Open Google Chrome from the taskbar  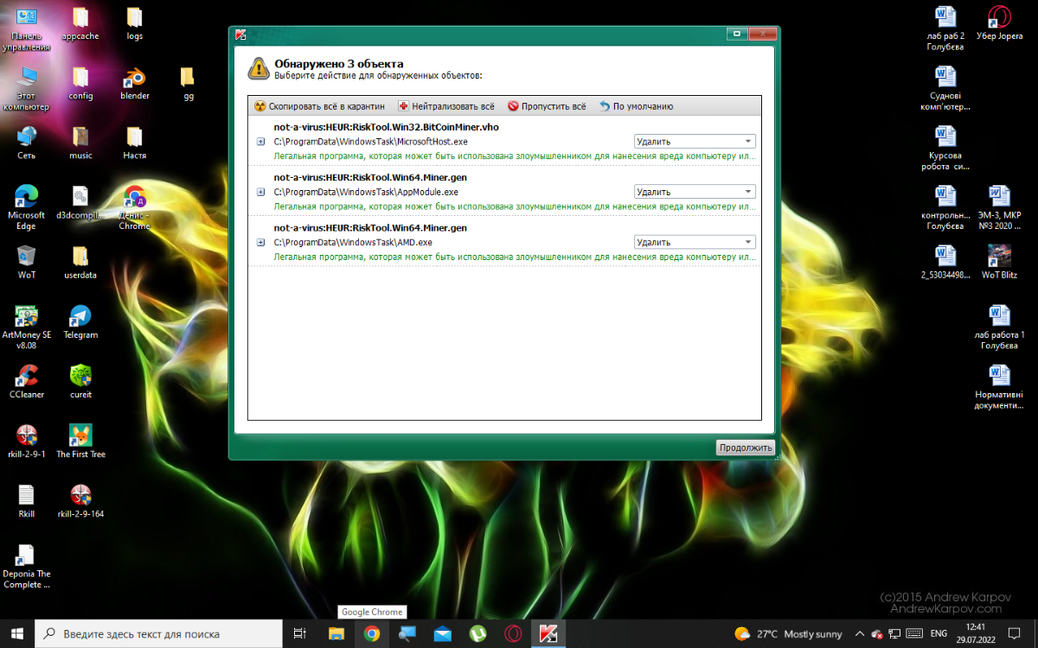click(372, 633)
